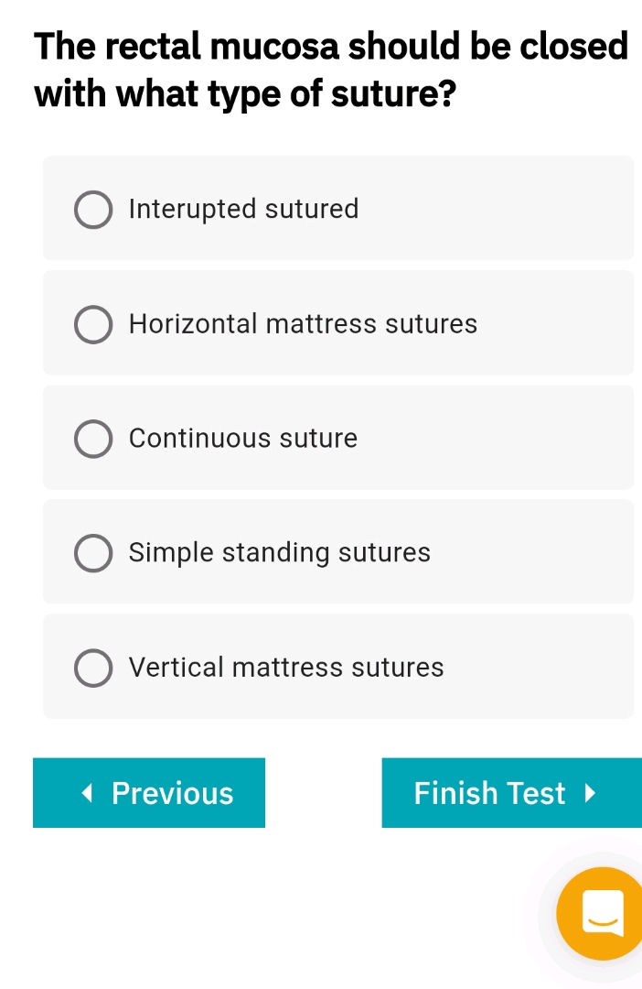642x989 pixels.
Task: Open the orange chat support widget
Action: tap(600, 912)
